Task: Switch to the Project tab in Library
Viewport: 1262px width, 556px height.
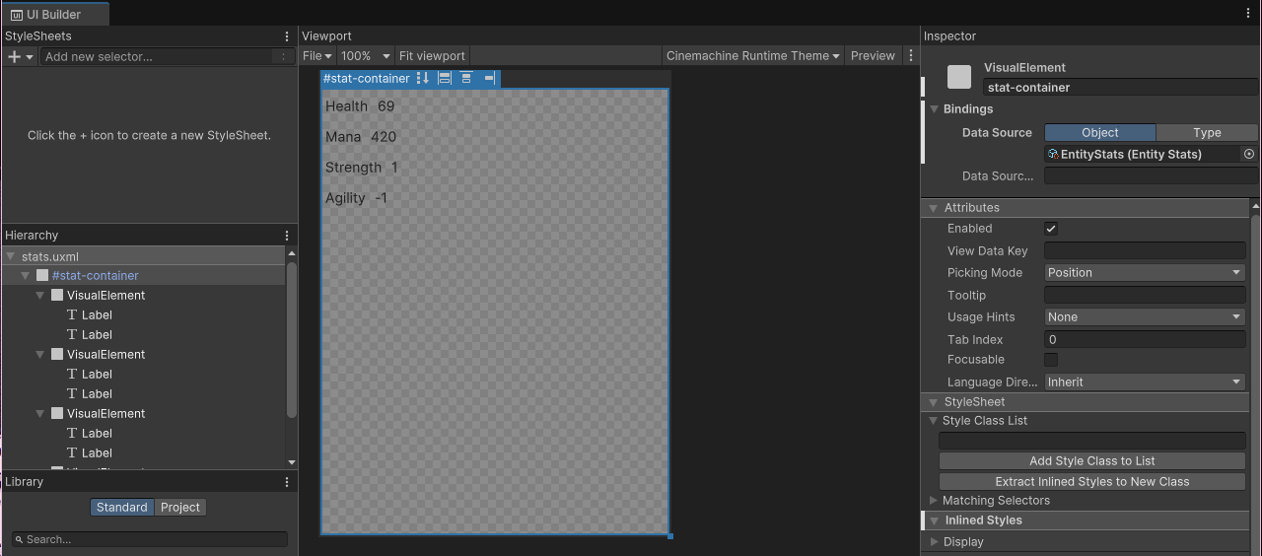Action: [x=180, y=508]
